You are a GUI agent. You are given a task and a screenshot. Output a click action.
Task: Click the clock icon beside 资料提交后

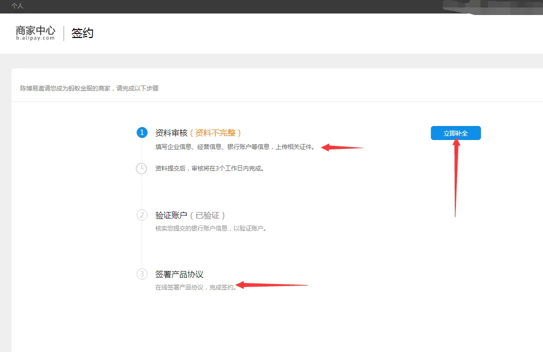pyautogui.click(x=142, y=168)
